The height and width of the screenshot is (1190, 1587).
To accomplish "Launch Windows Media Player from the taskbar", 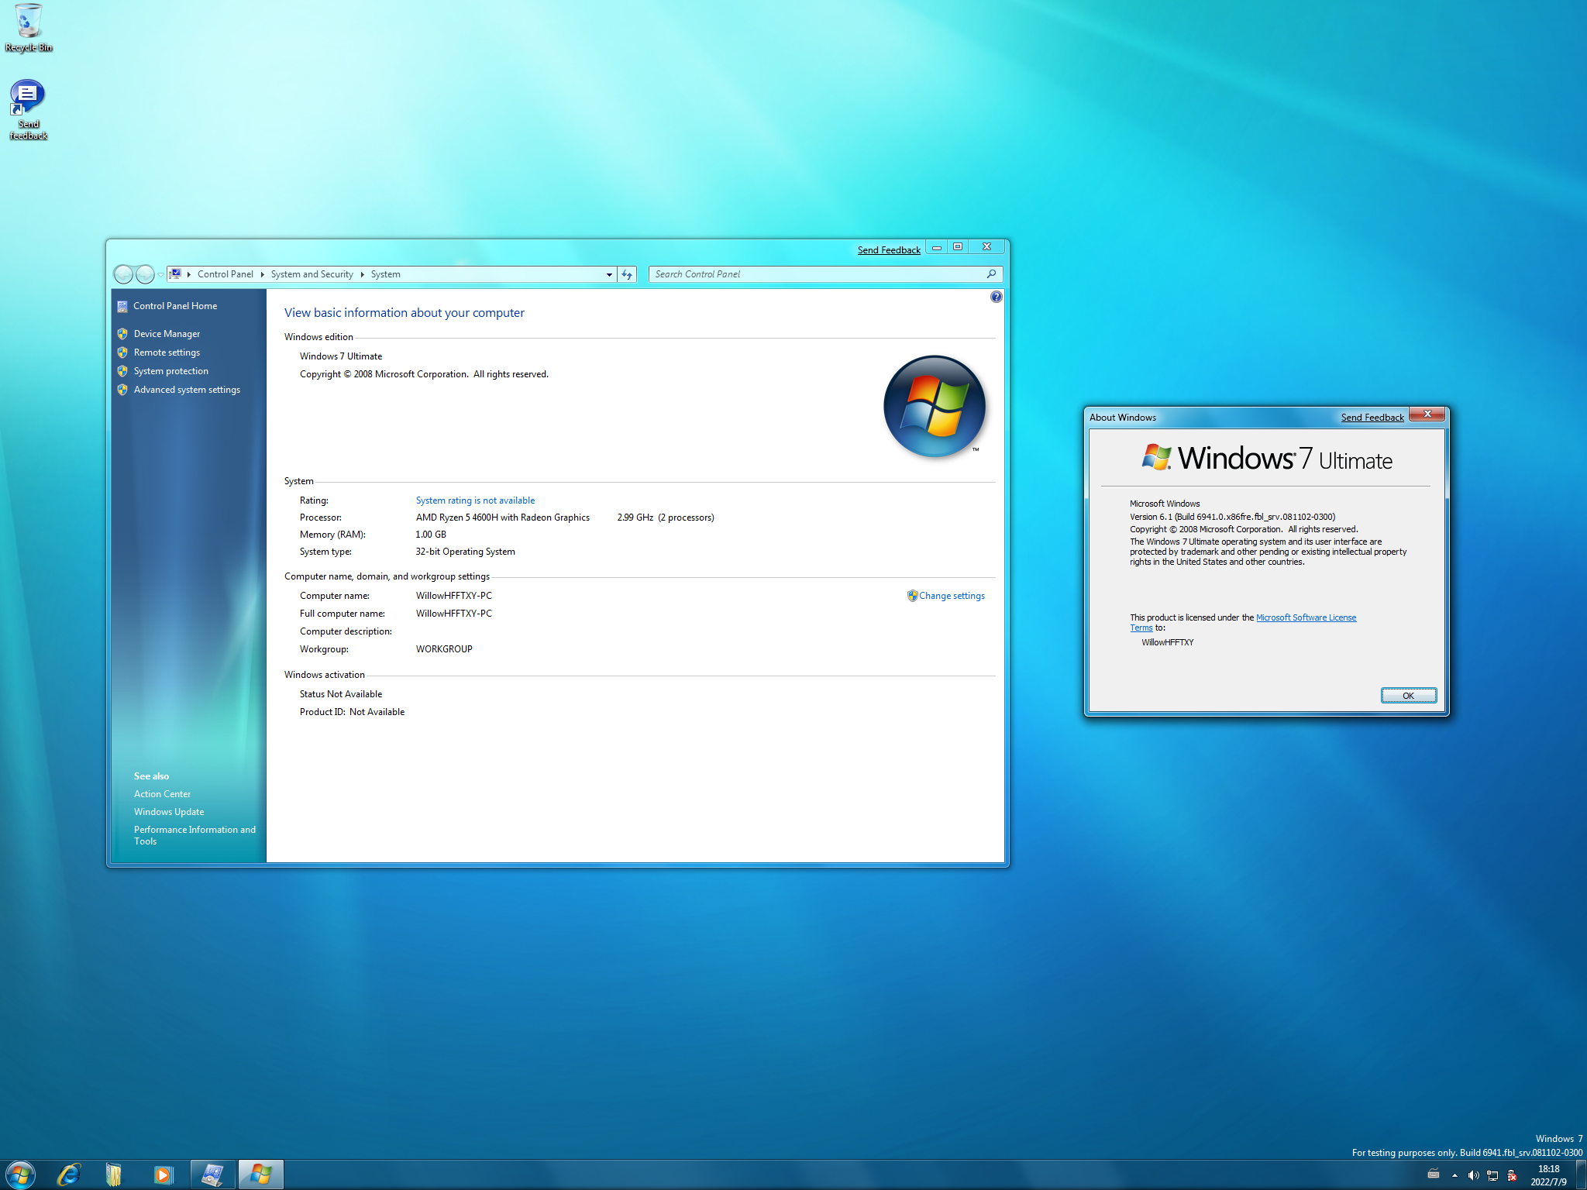I will click(x=163, y=1175).
